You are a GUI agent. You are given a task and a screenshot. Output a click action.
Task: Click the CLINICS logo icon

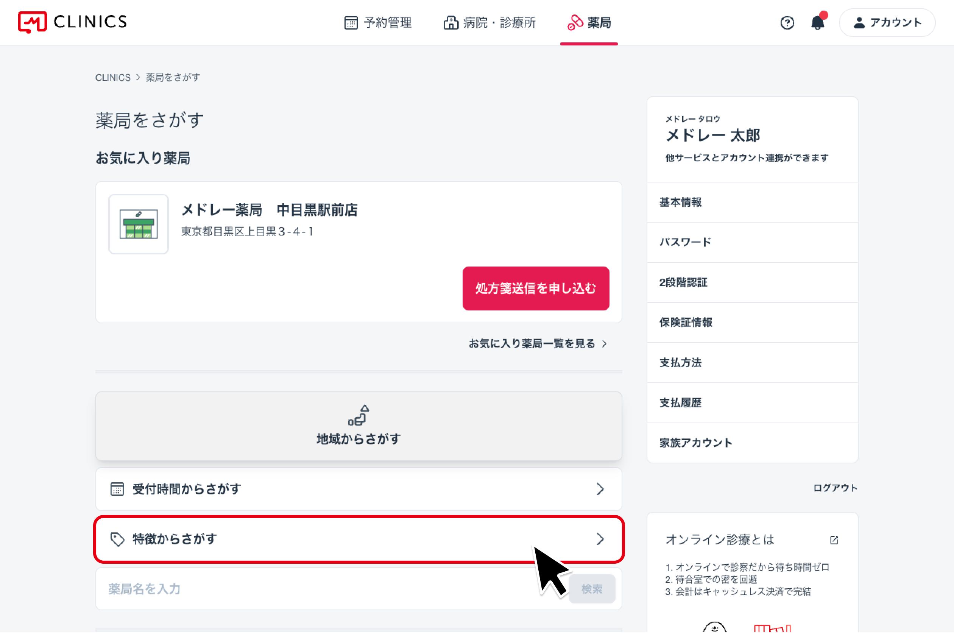[x=32, y=22]
